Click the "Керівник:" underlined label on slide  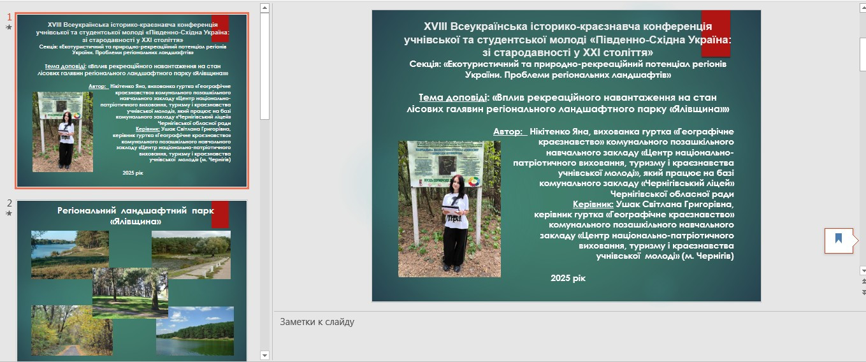[593, 205]
